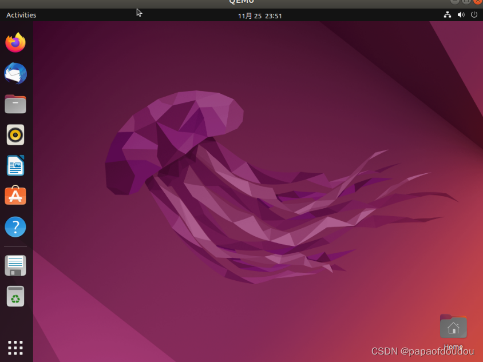
Task: Launch Thunderbird Mail from the dock
Action: click(x=15, y=73)
